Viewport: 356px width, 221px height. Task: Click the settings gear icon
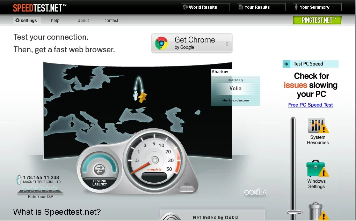pyautogui.click(x=17, y=20)
